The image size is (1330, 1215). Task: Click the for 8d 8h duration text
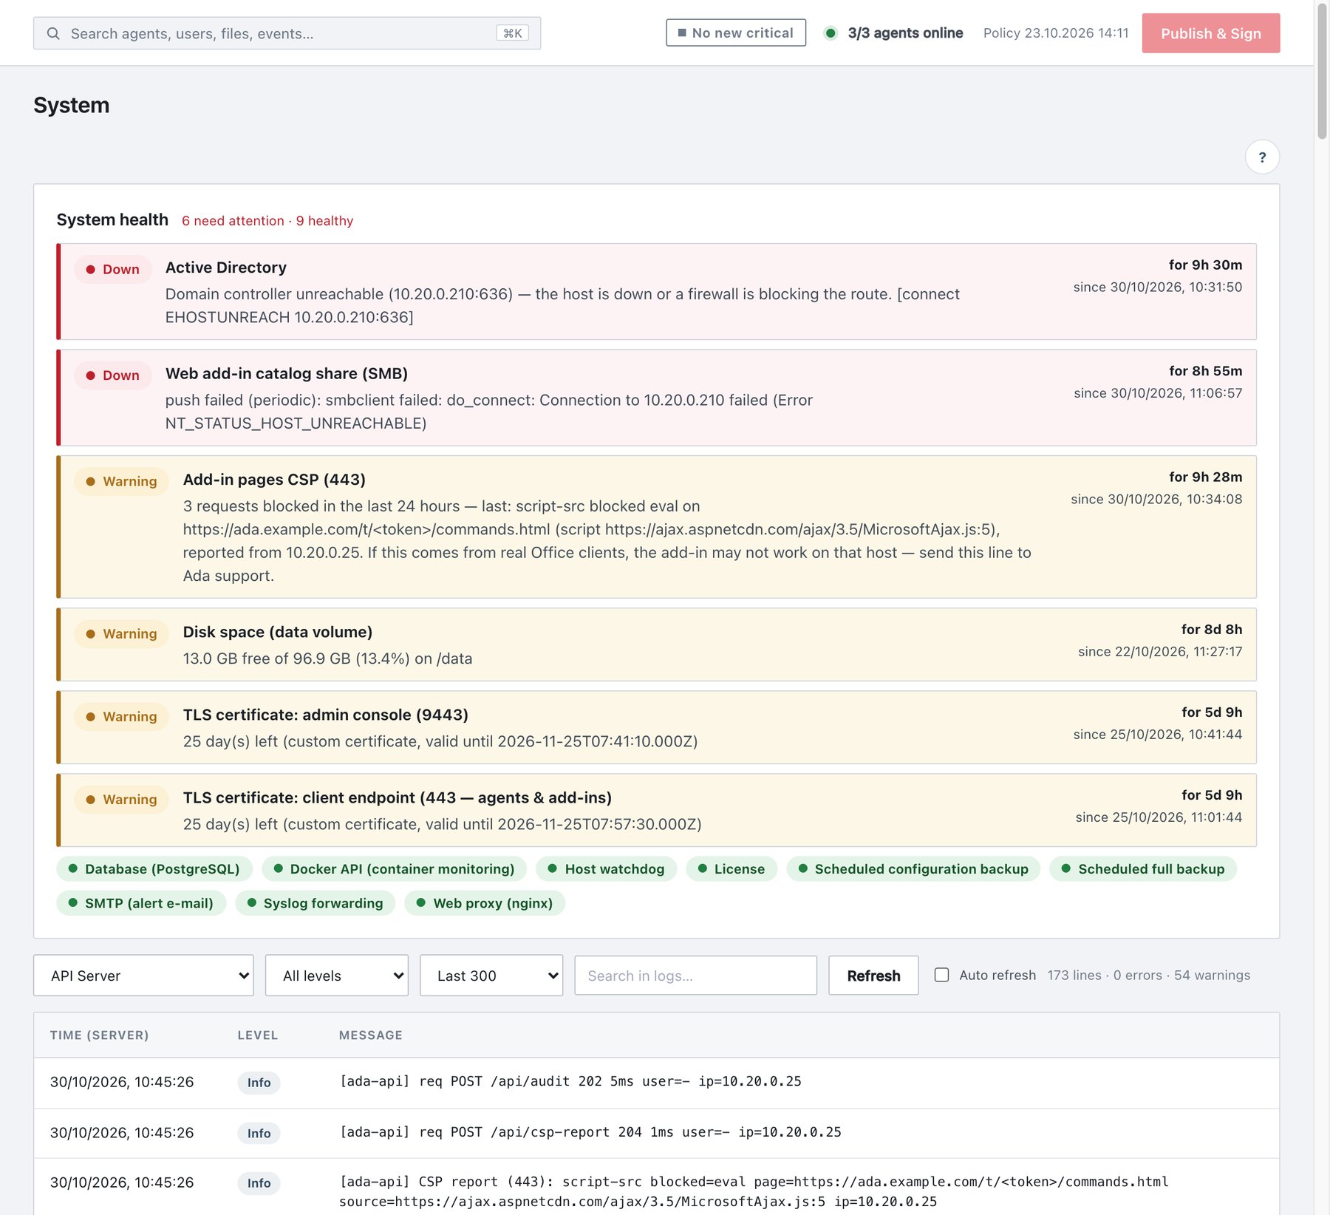tap(1212, 630)
